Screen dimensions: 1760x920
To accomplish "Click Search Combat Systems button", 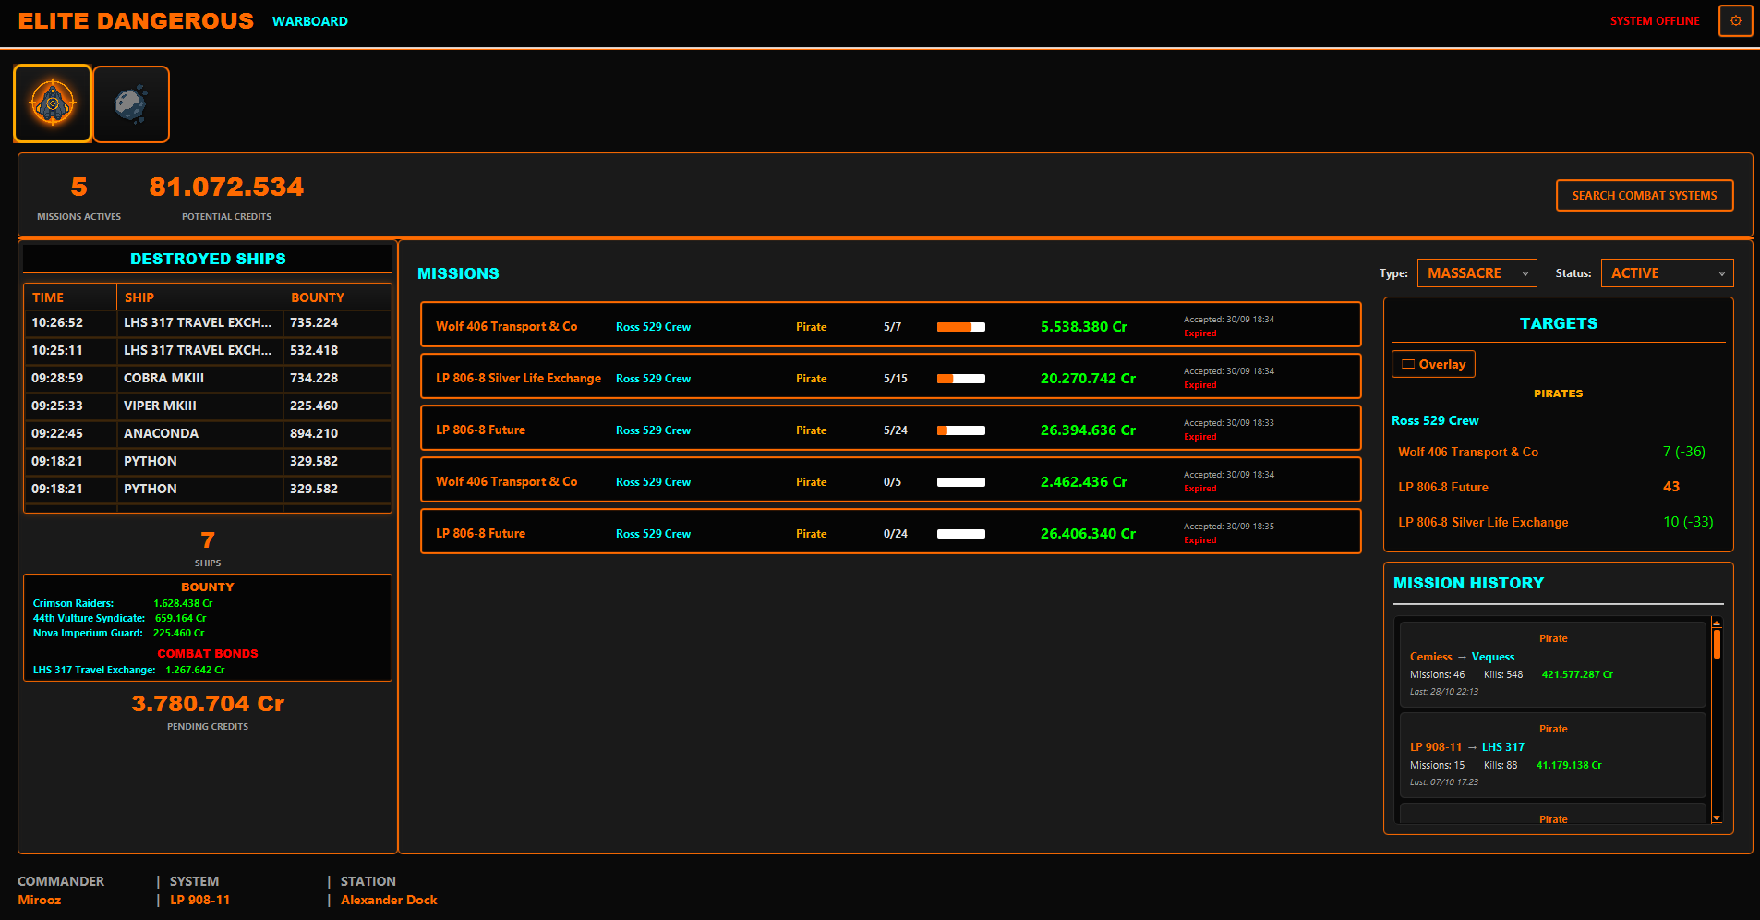I will [x=1645, y=195].
